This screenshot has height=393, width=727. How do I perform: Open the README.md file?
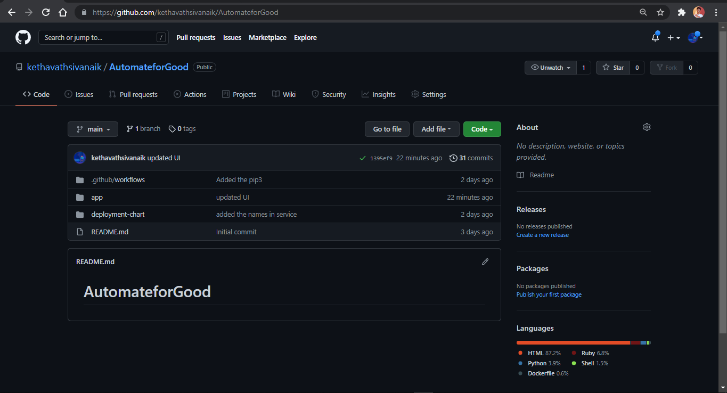(110, 232)
